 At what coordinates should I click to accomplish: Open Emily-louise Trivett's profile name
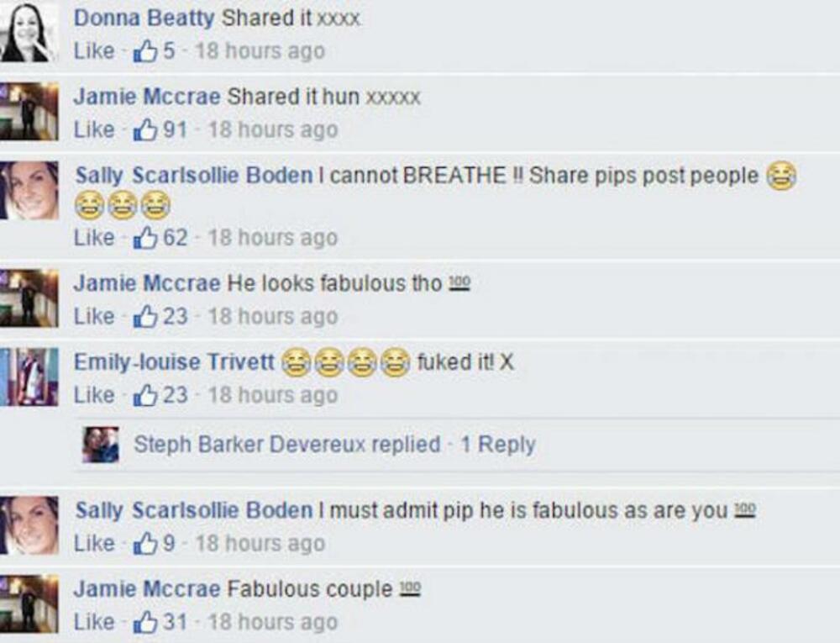click(x=174, y=362)
